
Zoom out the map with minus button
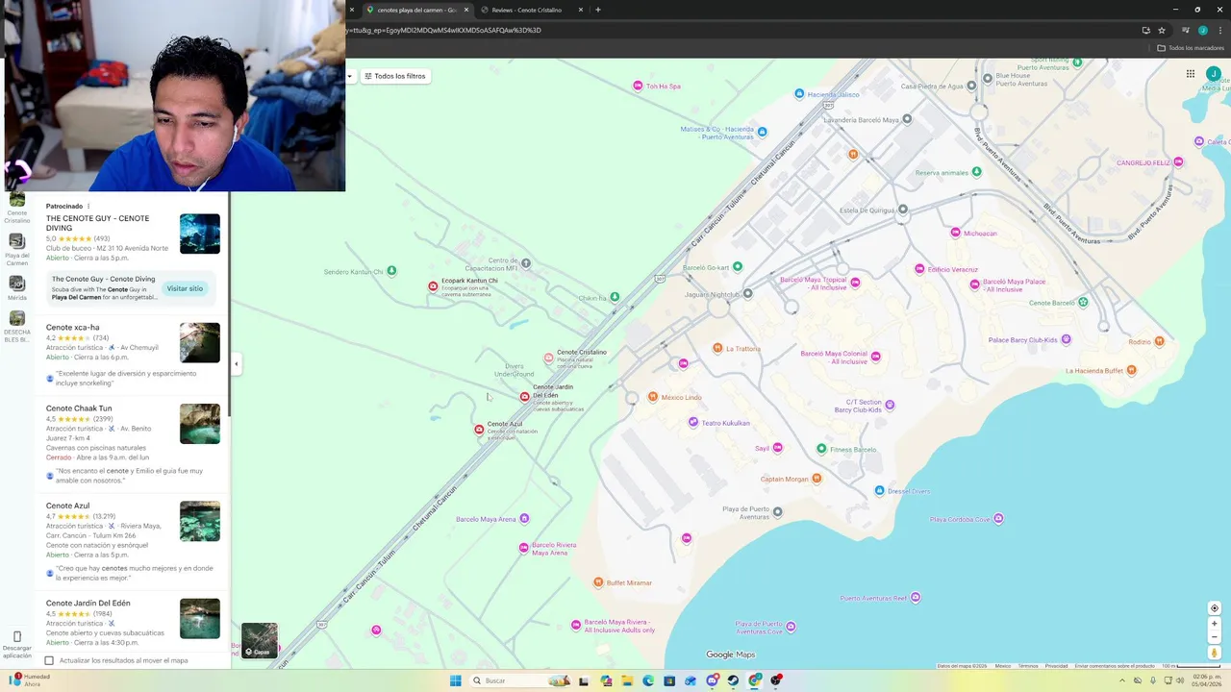coord(1215,636)
